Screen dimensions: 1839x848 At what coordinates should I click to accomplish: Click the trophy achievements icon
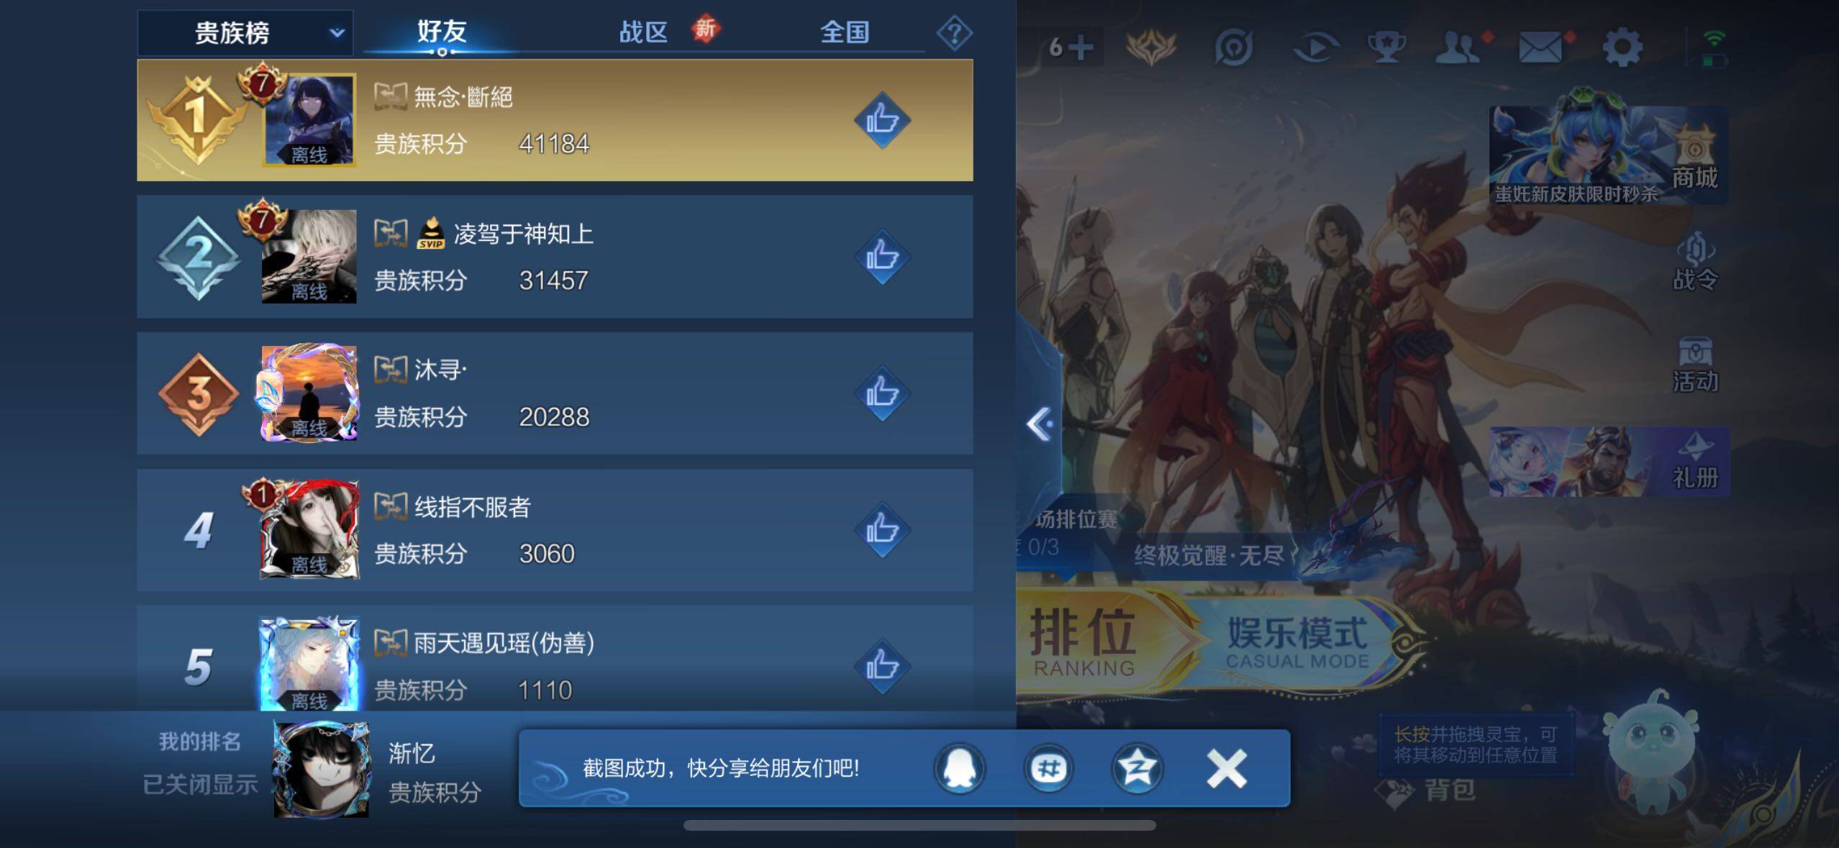(1386, 48)
